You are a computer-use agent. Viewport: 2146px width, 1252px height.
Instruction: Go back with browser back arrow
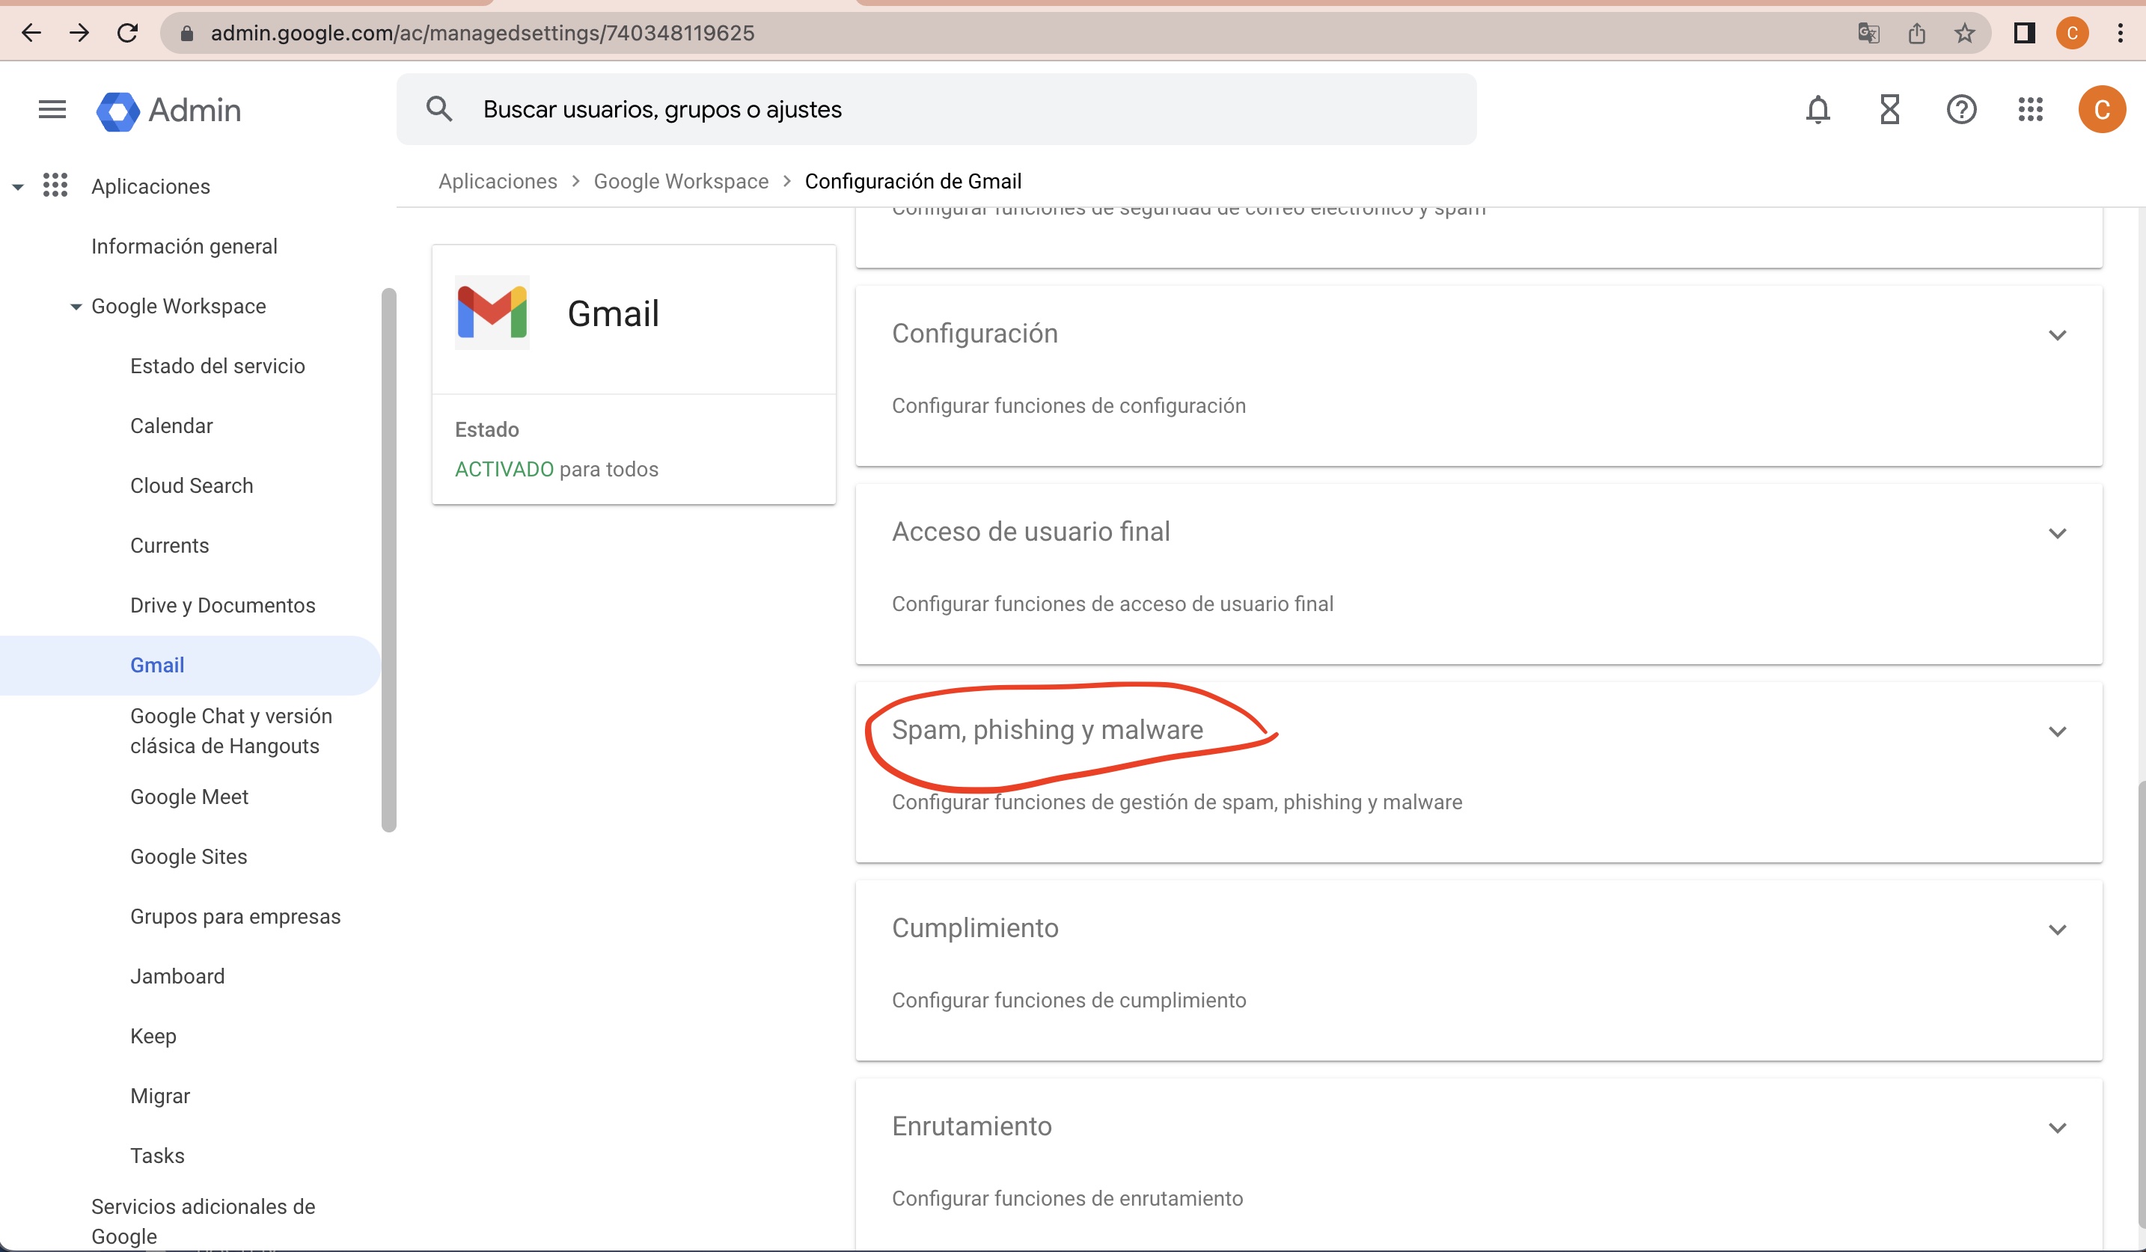click(x=31, y=33)
